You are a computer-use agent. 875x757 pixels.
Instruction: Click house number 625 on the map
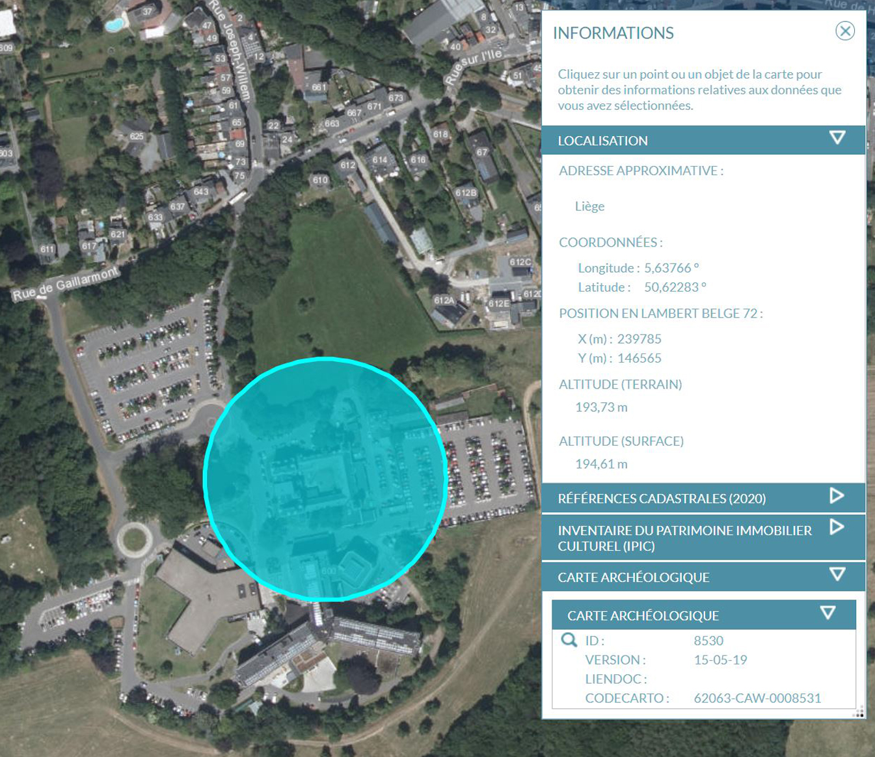pyautogui.click(x=137, y=136)
